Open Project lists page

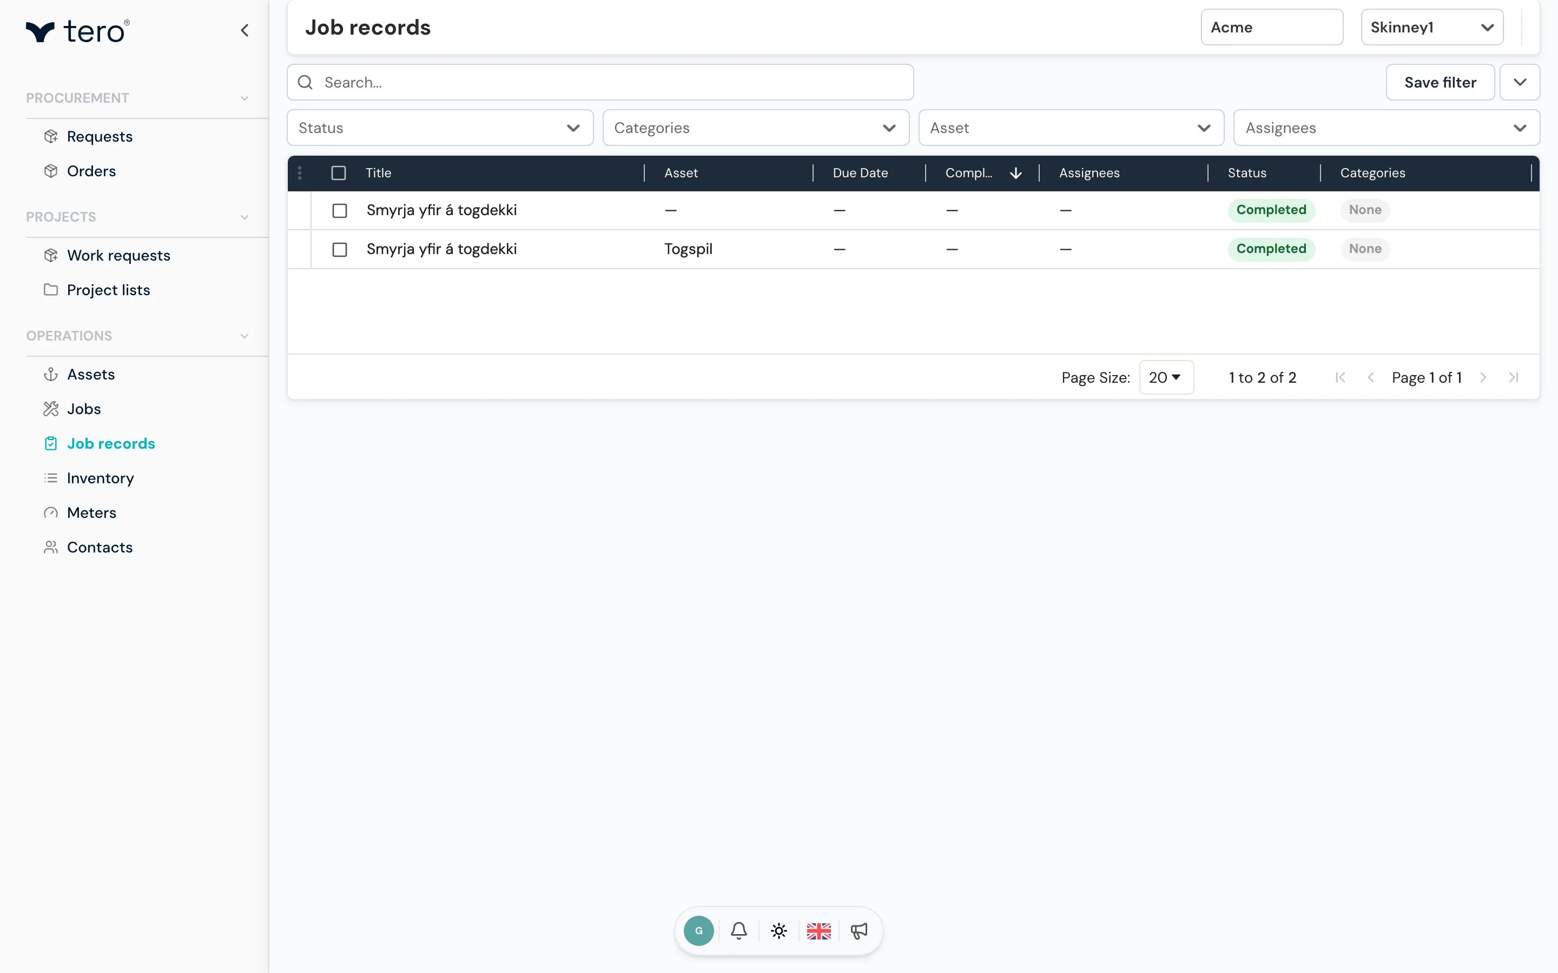(x=108, y=290)
